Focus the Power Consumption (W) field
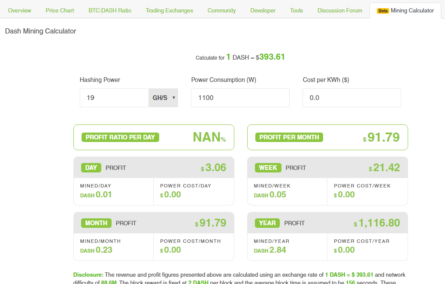 point(240,98)
